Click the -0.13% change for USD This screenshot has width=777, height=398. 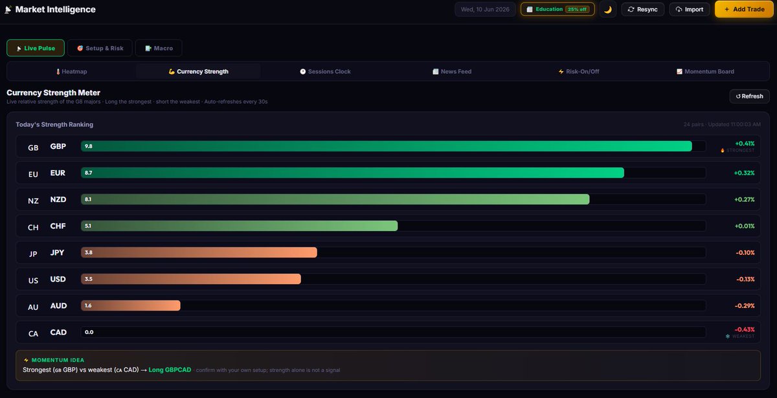(746, 279)
